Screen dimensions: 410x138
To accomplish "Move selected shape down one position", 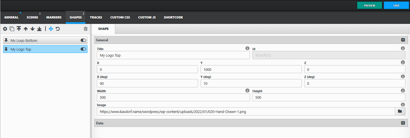I will 33,29.
